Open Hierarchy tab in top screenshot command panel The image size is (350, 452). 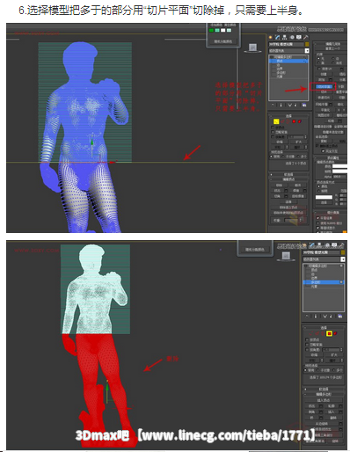click(x=285, y=37)
